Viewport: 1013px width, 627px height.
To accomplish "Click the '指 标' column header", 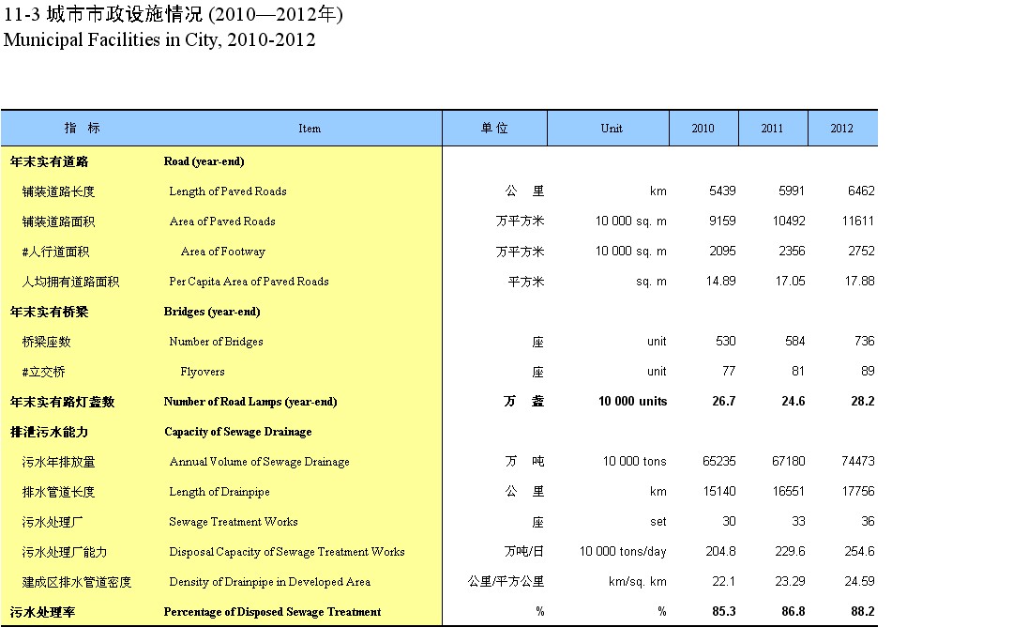I will 82,128.
